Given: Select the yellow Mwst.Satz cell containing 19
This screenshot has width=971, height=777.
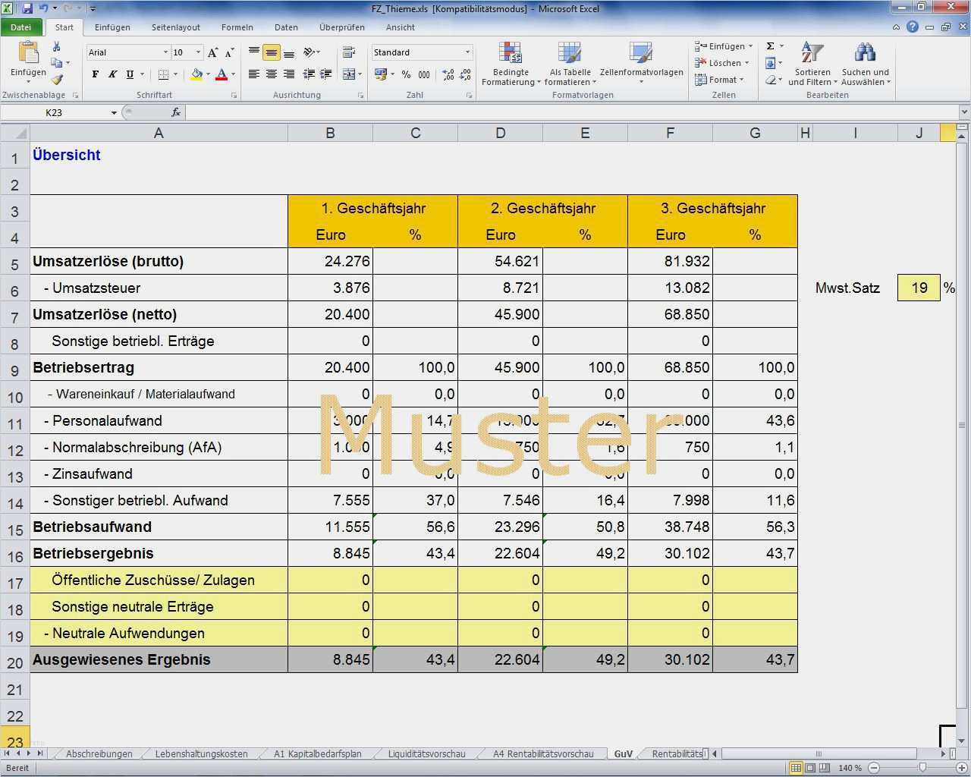Looking at the screenshot, I should (x=919, y=288).
